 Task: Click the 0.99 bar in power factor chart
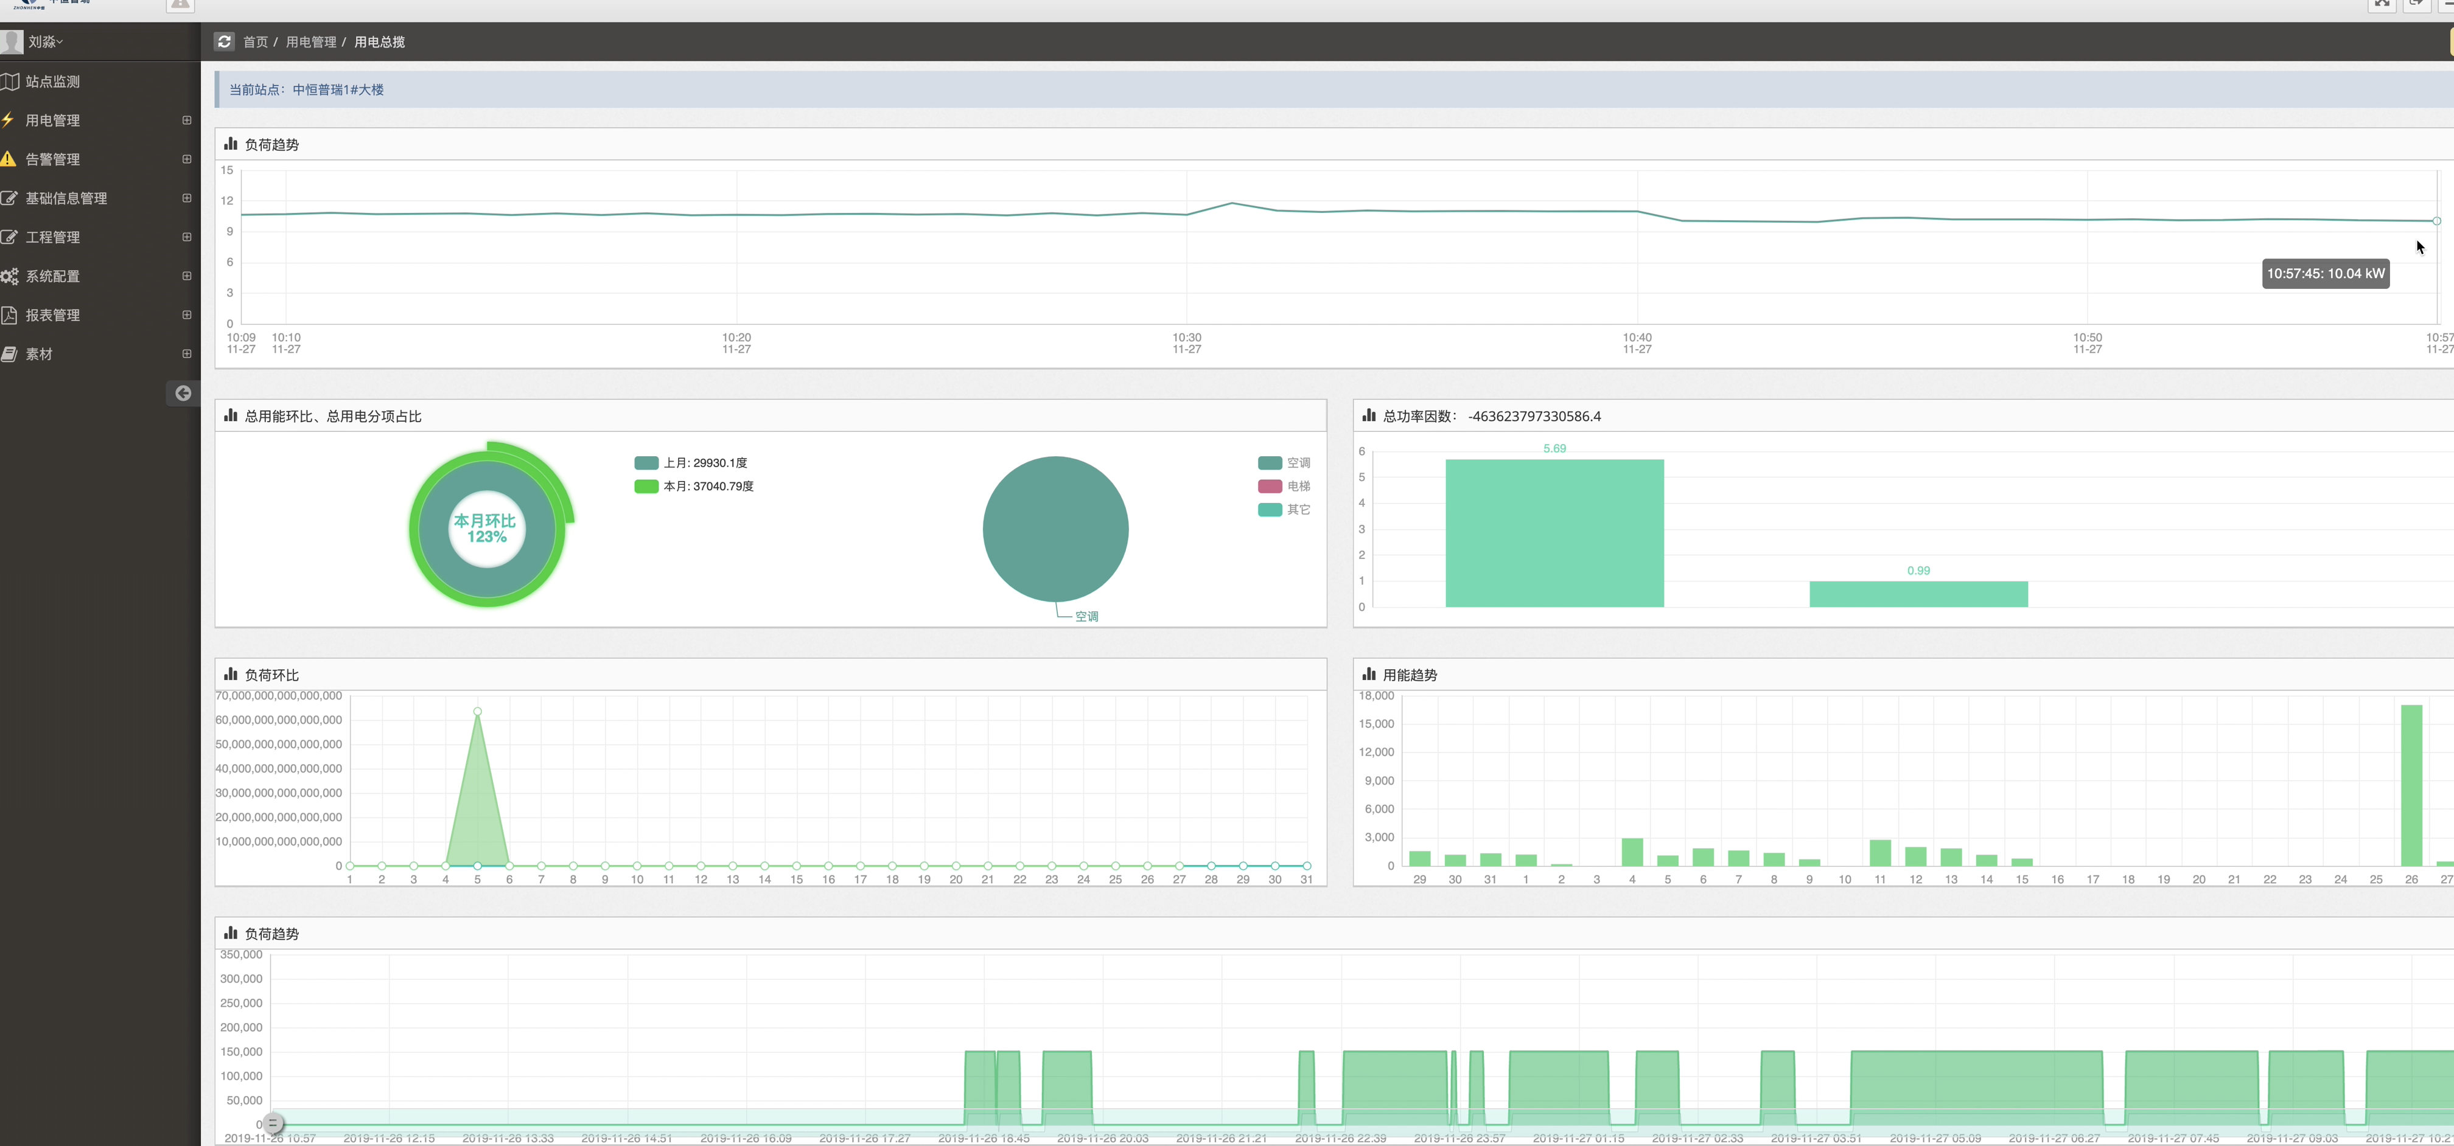click(x=1918, y=594)
